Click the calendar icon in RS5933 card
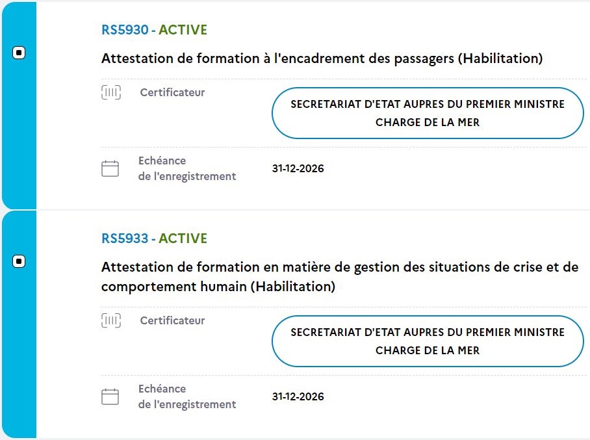The width and height of the screenshot is (590, 440). coord(110,396)
